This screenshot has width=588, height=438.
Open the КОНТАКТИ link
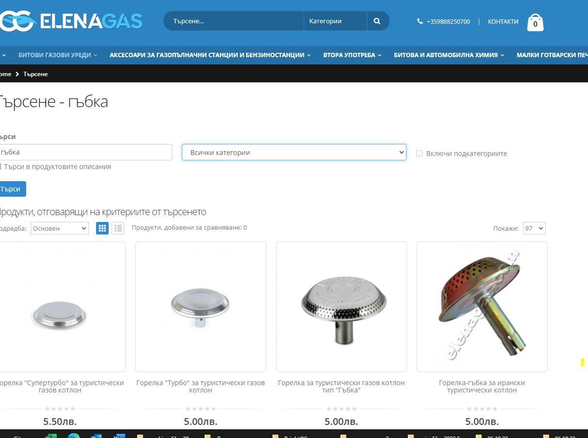503,21
